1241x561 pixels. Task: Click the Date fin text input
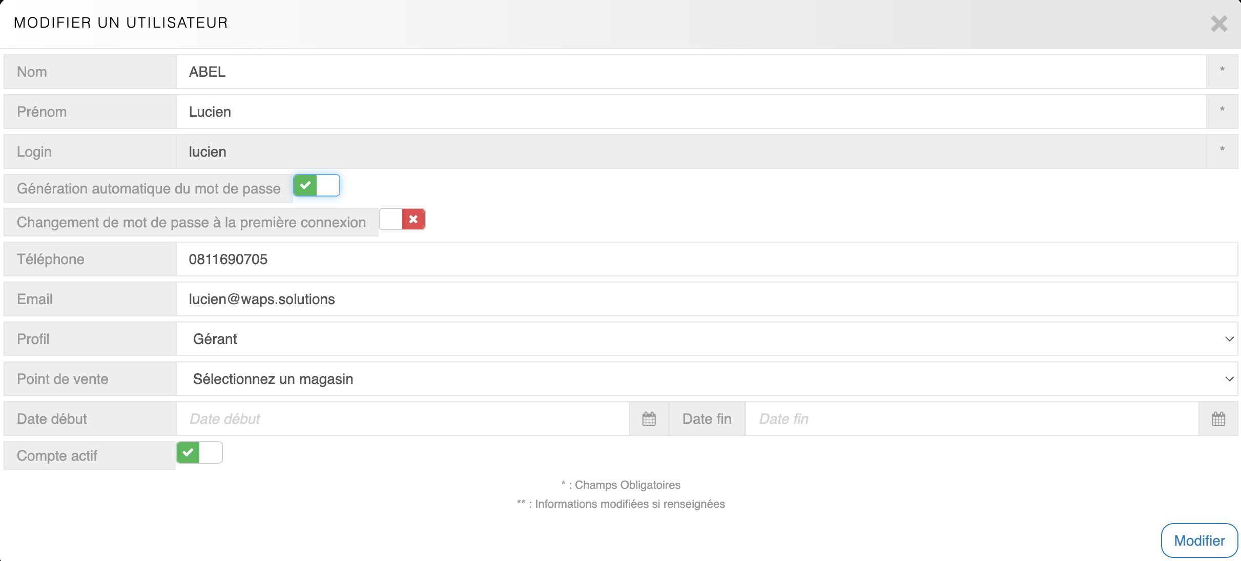(971, 419)
